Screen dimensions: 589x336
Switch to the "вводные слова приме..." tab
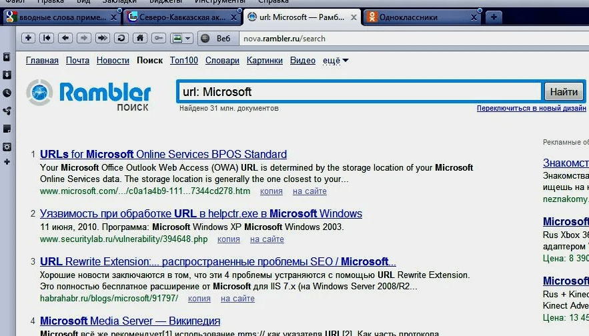[x=62, y=17]
